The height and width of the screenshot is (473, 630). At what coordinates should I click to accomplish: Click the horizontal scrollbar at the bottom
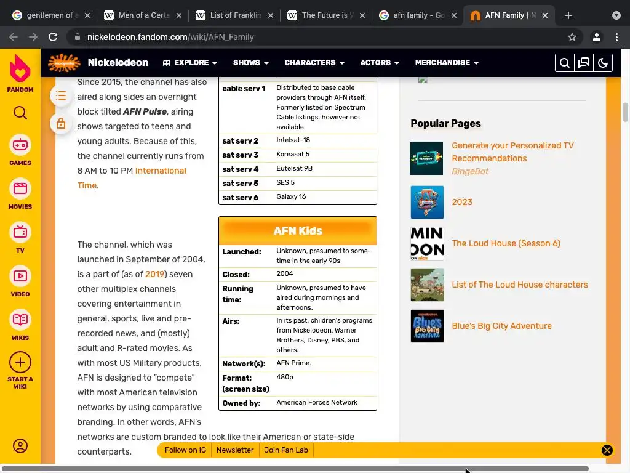point(295,469)
